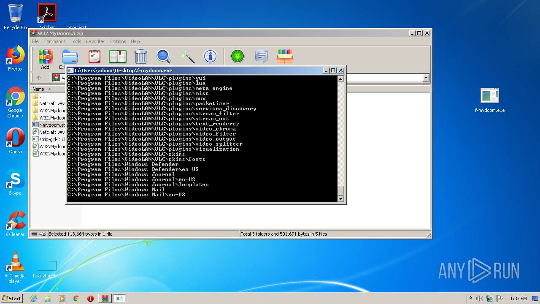Open the Google Chrome desktop shortcut
The width and height of the screenshot is (540, 304).
tap(15, 103)
